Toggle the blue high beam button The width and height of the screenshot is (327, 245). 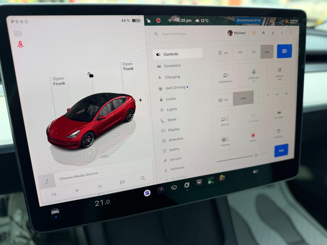pyautogui.click(x=284, y=51)
